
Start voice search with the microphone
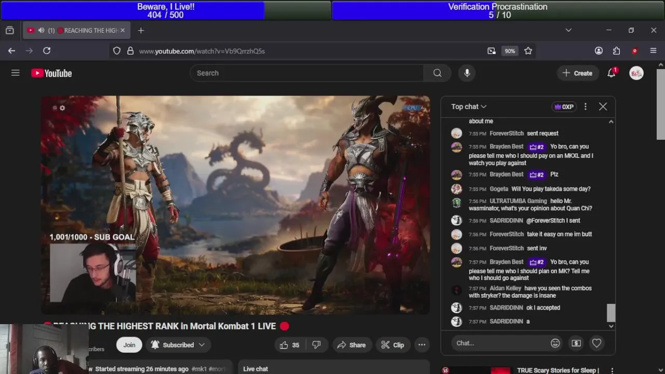pos(467,73)
